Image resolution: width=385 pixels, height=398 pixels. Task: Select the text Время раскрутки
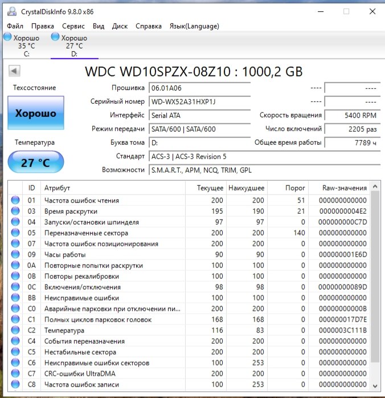coord(71,212)
